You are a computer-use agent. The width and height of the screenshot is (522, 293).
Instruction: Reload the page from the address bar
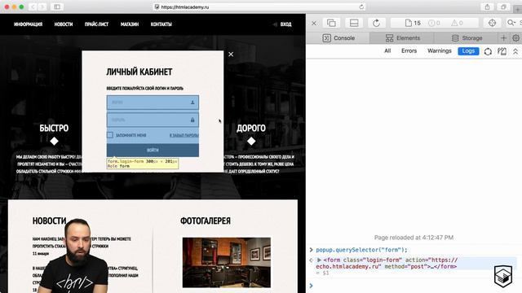[361, 7]
